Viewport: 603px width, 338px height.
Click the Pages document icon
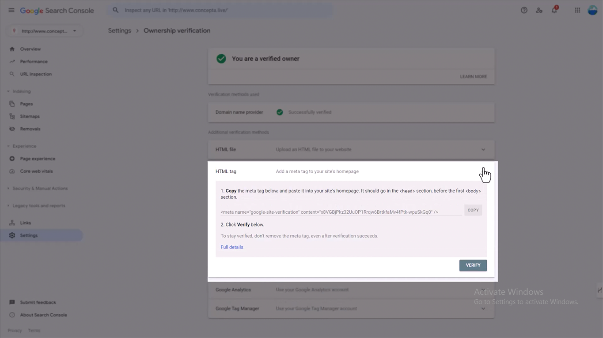pos(12,104)
